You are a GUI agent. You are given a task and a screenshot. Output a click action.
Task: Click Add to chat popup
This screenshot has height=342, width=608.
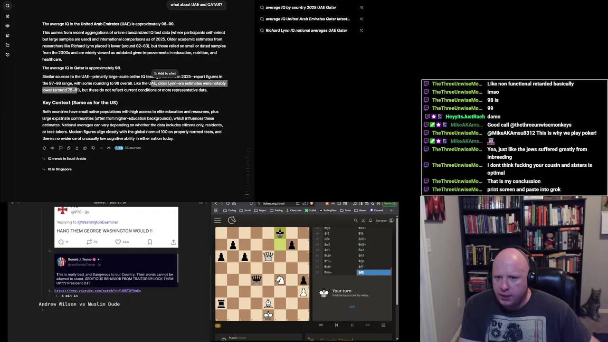[164, 74]
